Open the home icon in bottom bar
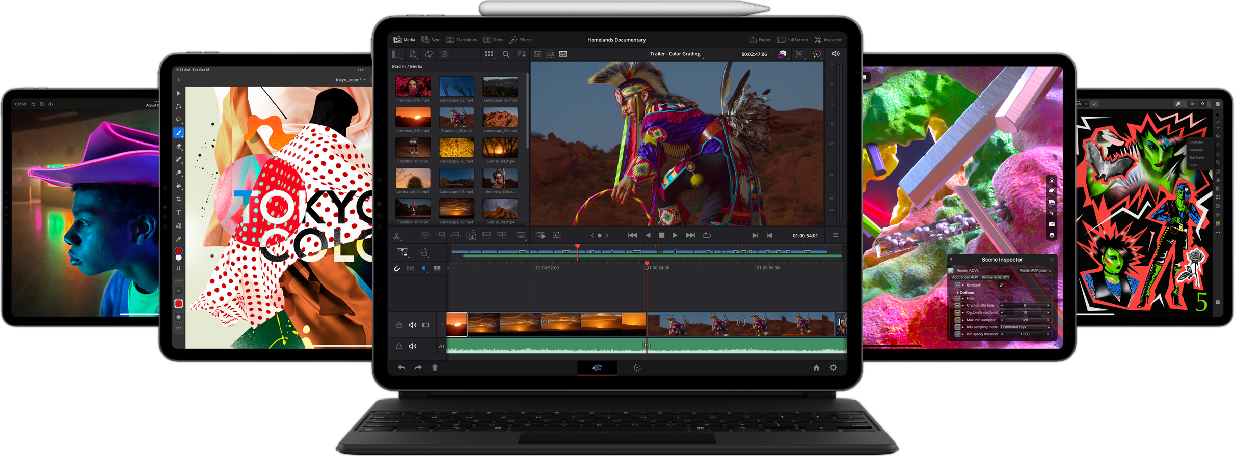This screenshot has height=456, width=1235. coord(816,368)
